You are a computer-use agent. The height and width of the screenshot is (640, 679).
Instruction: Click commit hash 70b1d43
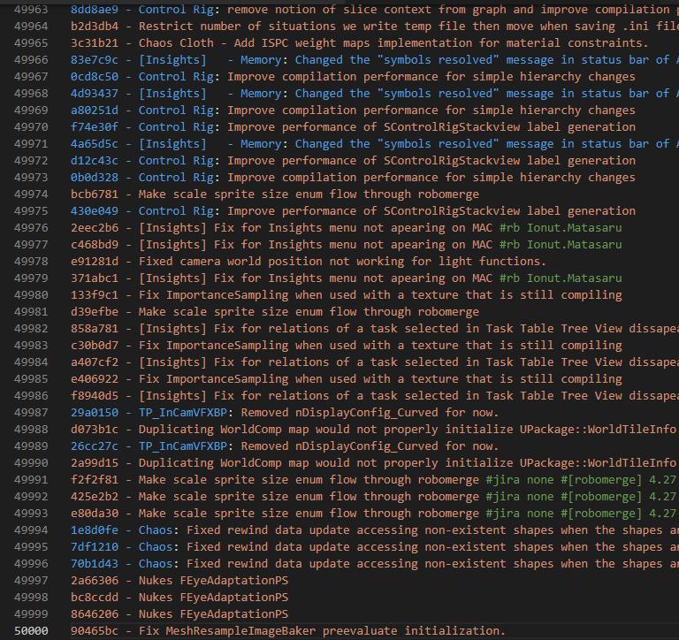pos(95,564)
